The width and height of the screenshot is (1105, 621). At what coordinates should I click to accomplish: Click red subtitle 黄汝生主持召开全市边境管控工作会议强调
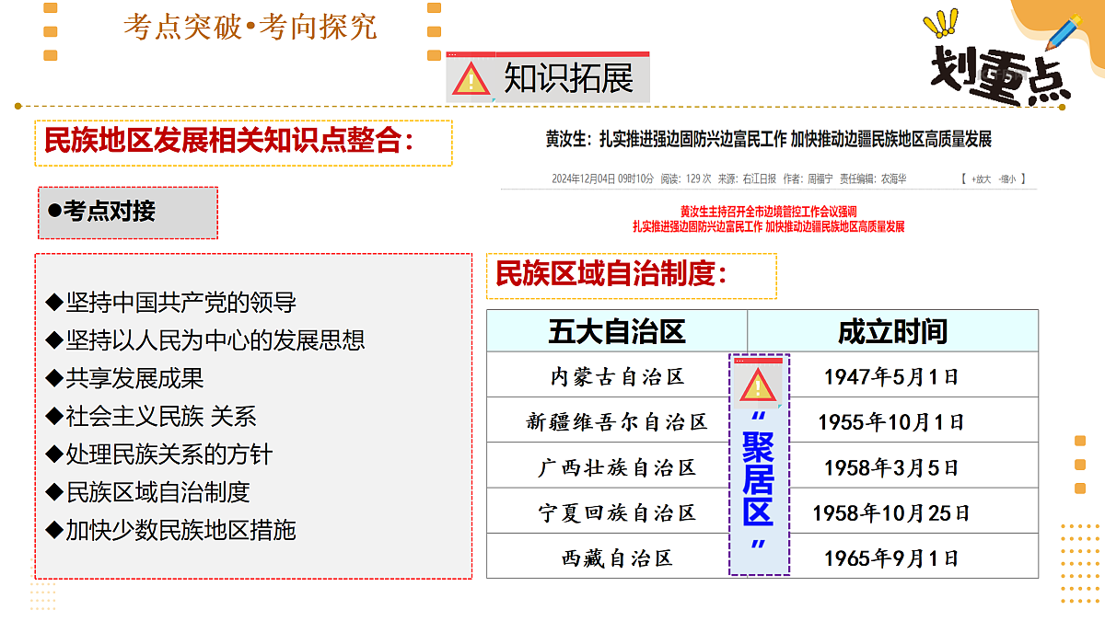(x=769, y=212)
